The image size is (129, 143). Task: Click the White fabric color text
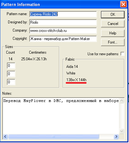click(x=71, y=73)
